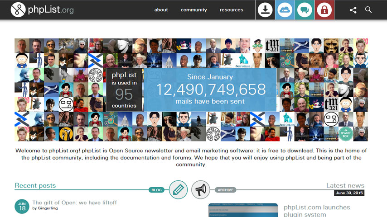The width and height of the screenshot is (387, 217).
Task: Open 'phpList.com launches plugin system' news
Action: [x=317, y=211]
